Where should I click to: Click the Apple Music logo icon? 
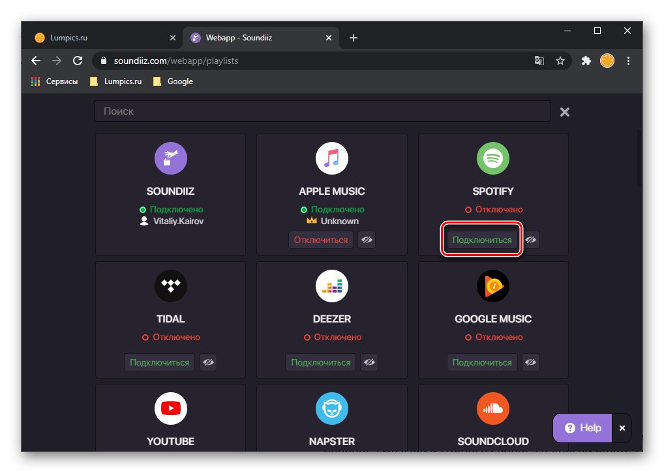[x=332, y=158]
